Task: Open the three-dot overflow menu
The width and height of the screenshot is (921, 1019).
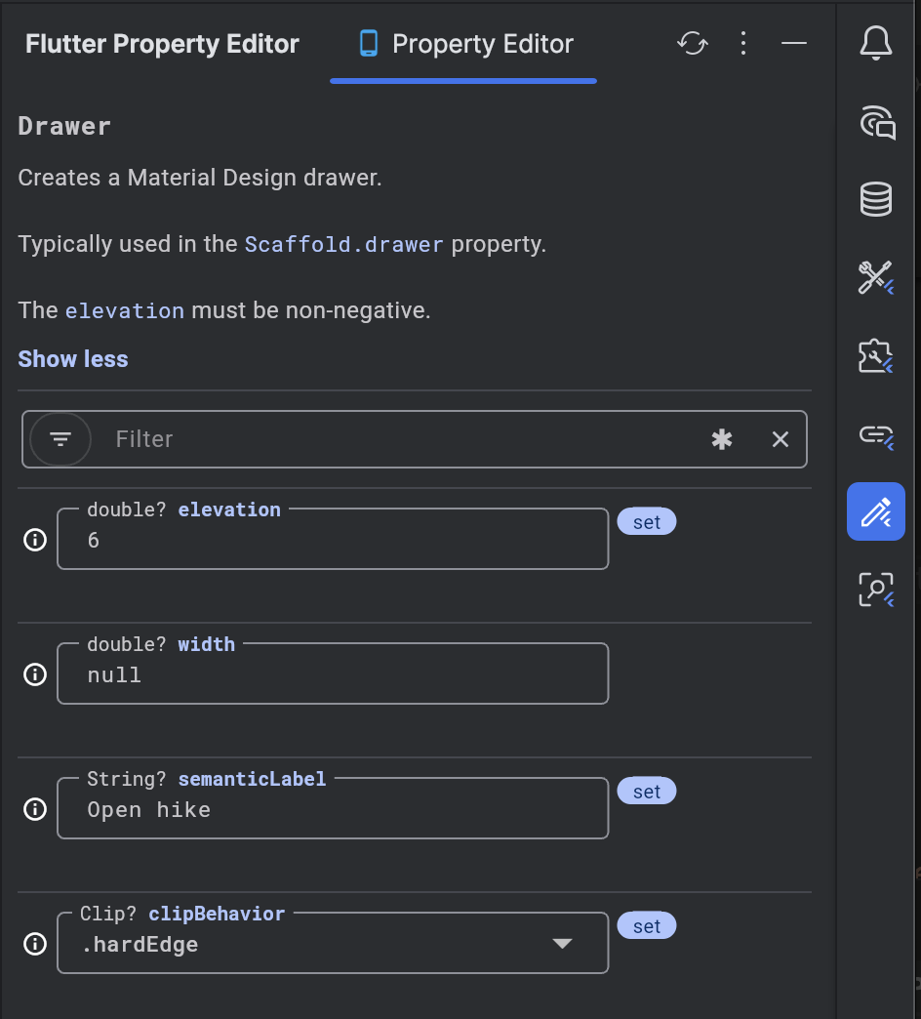Action: click(743, 43)
